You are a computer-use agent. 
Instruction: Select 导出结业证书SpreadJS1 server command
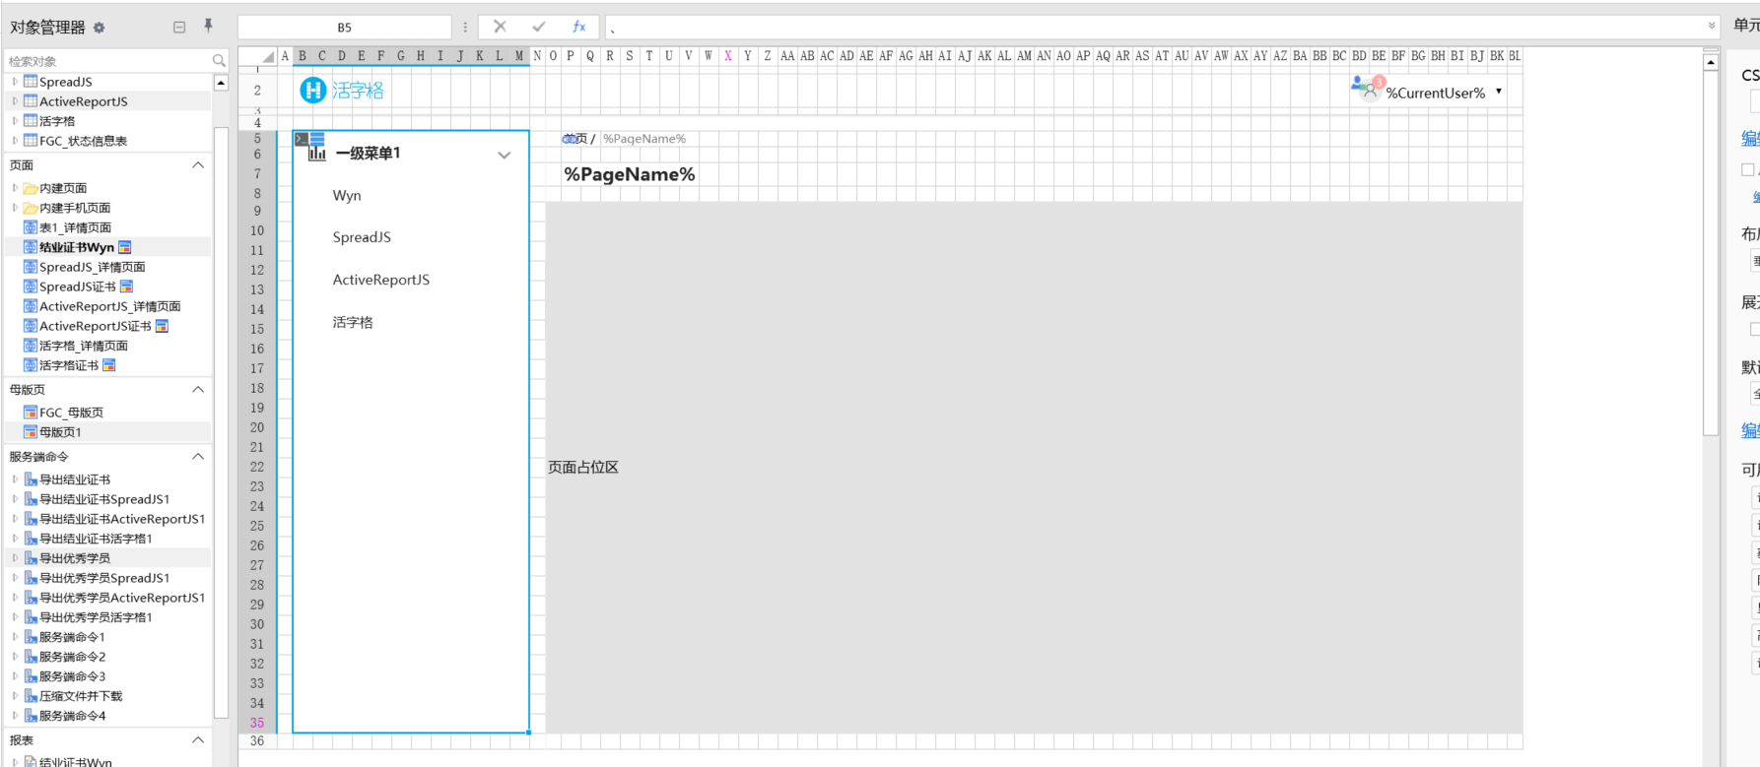104,499
